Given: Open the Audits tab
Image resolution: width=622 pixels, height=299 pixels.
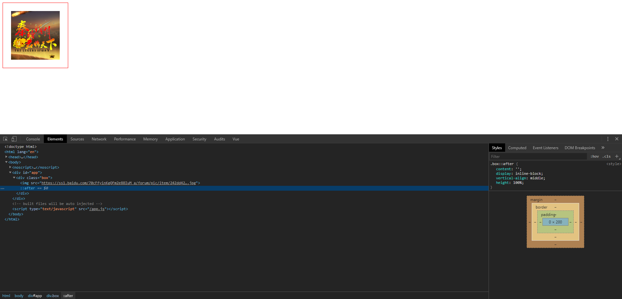Looking at the screenshot, I should tap(219, 139).
